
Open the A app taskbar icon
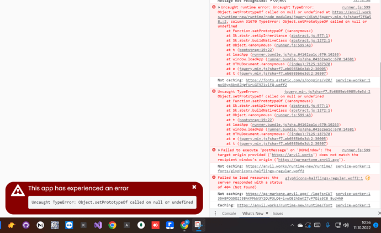pyautogui.click(x=126, y=225)
